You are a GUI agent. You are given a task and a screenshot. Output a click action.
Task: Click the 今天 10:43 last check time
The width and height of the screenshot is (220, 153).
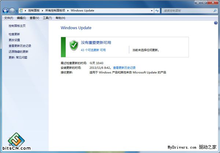(96, 63)
